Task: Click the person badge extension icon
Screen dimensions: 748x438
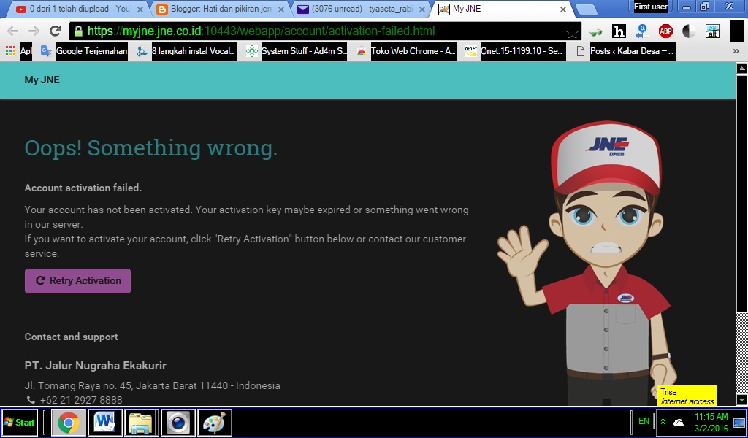Action: pos(642,31)
